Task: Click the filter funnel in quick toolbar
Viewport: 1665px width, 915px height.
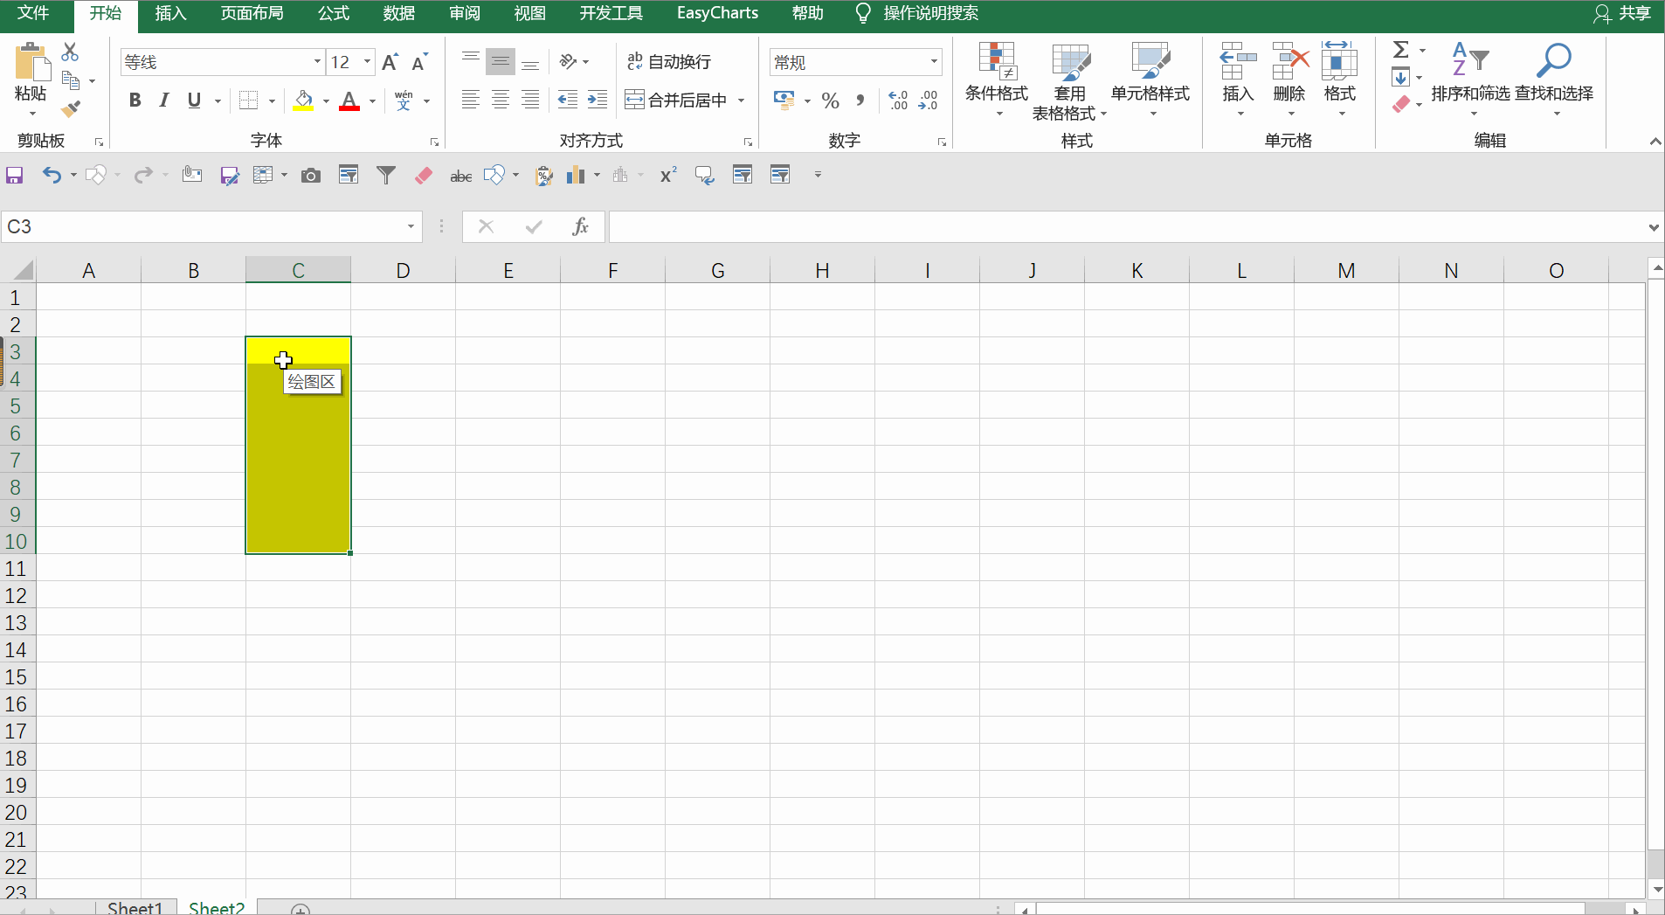Action: (x=385, y=176)
